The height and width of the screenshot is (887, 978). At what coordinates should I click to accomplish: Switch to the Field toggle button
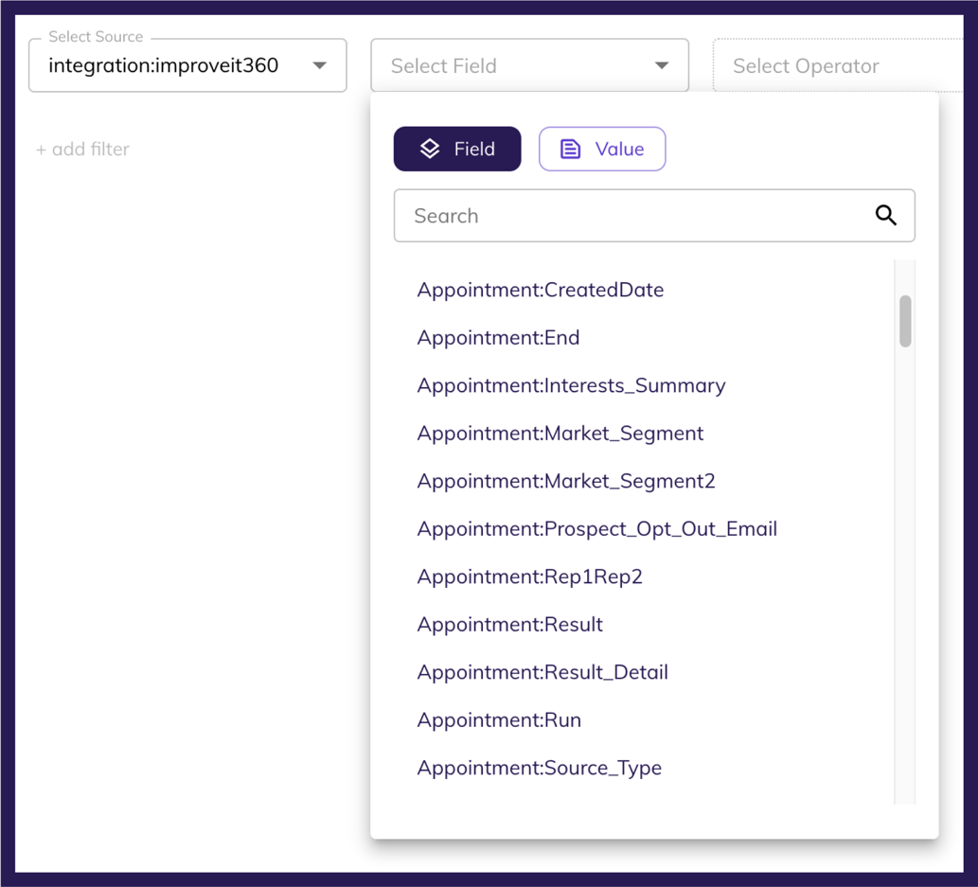tap(457, 149)
